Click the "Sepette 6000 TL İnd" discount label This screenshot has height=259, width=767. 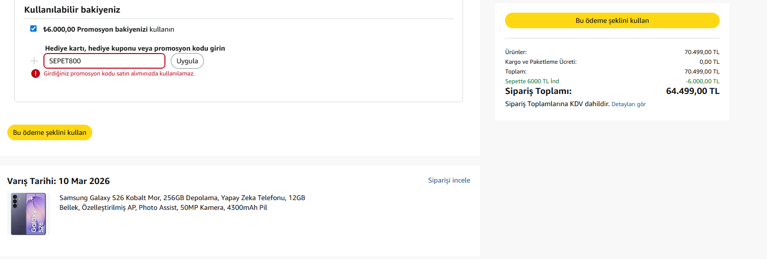532,81
